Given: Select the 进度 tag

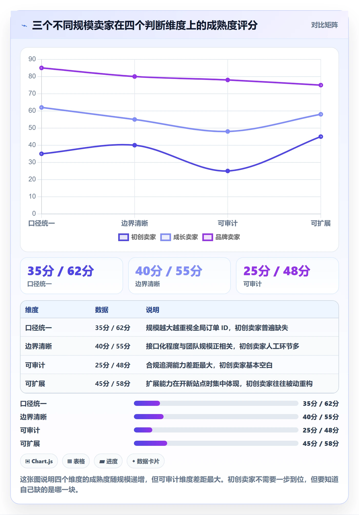Looking at the screenshot, I should click(108, 461).
